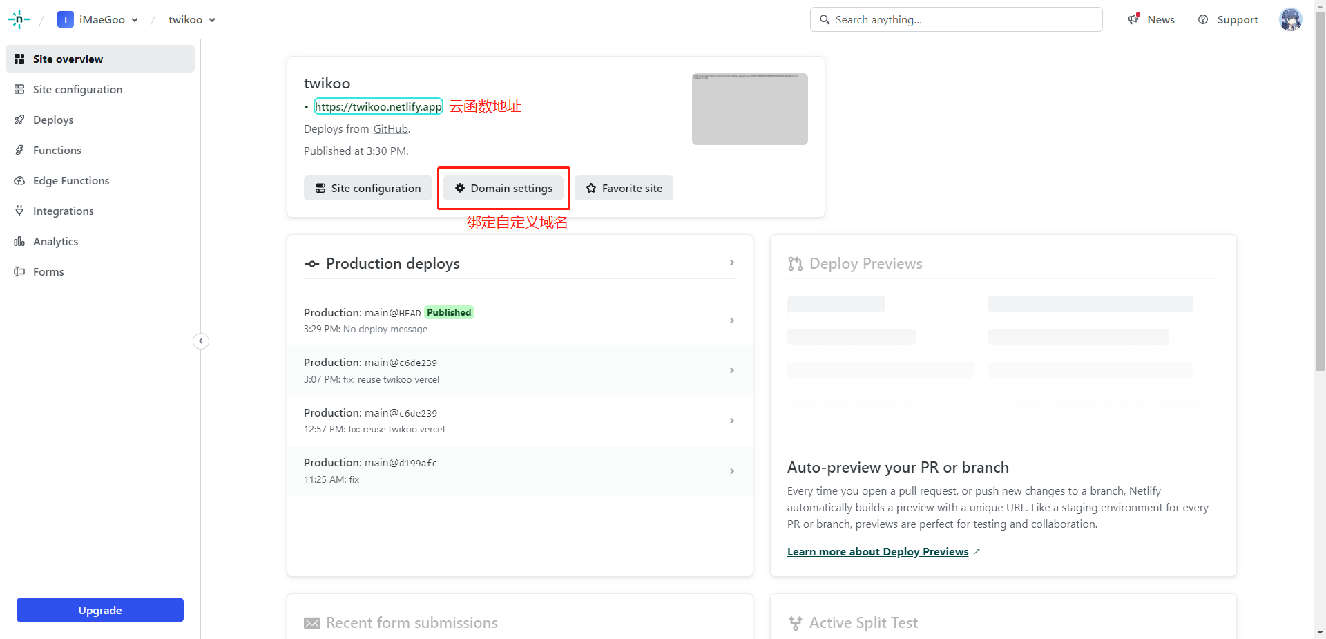
Task: Click the Deploys rocket icon in sidebar
Action: tap(19, 120)
